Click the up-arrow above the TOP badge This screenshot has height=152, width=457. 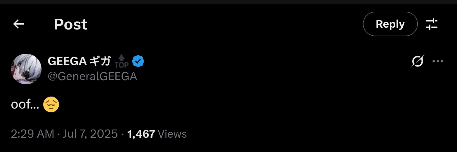tap(122, 58)
